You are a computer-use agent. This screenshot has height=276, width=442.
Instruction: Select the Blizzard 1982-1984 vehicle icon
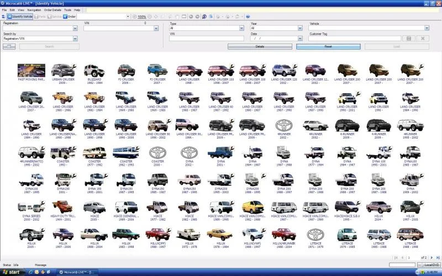[x=94, y=71]
